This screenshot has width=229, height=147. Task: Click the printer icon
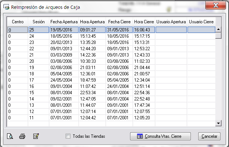22,136
